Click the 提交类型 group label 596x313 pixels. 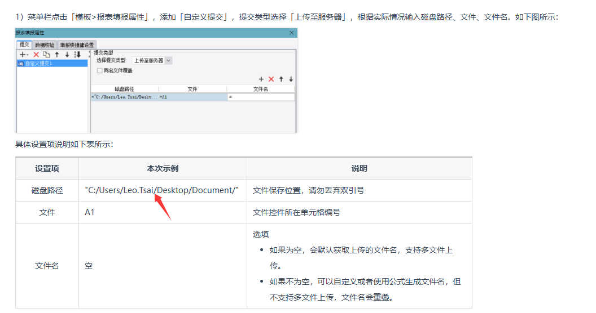(x=103, y=53)
